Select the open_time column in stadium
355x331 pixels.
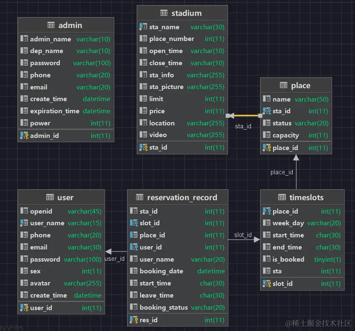tap(182, 51)
